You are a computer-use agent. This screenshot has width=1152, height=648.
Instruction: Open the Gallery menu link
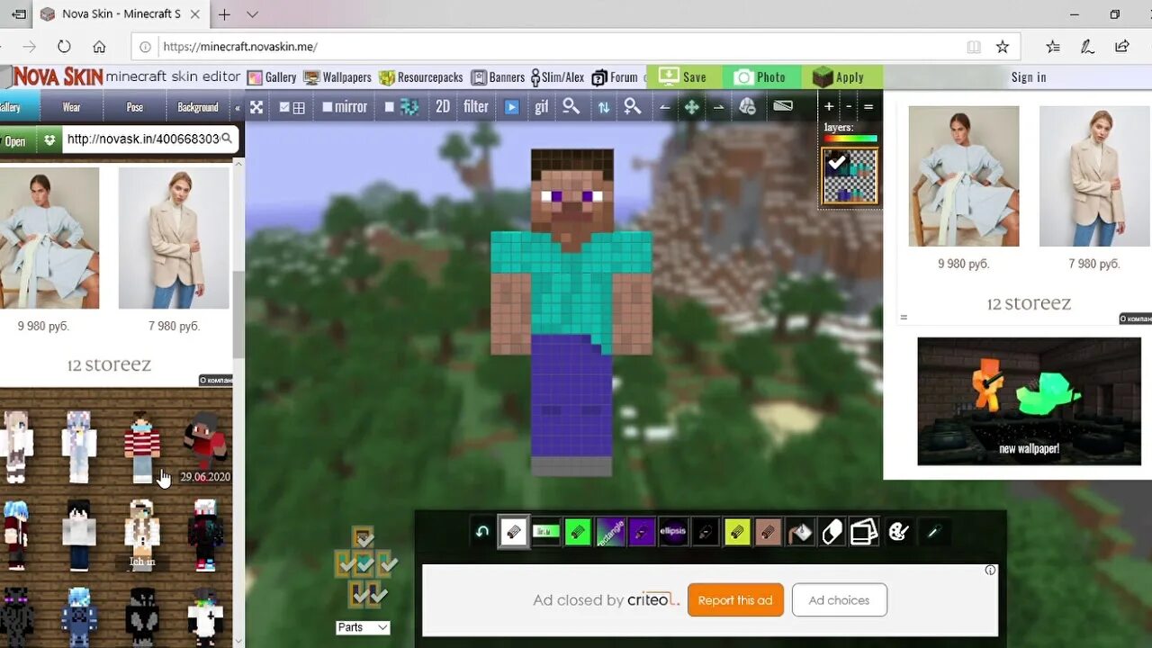pyautogui.click(x=272, y=77)
